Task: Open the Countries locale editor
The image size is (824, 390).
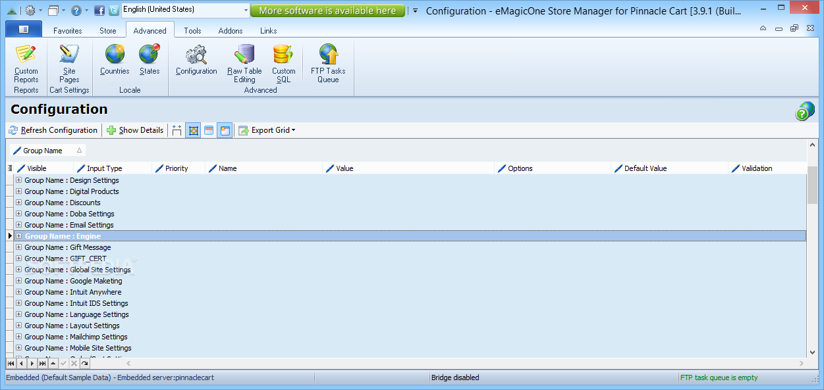Action: point(115,59)
